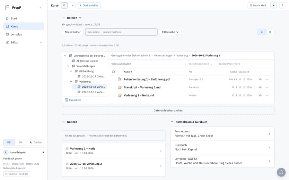Click Neuer Ordner button
Viewport: 289px width, 180px height.
73,32
